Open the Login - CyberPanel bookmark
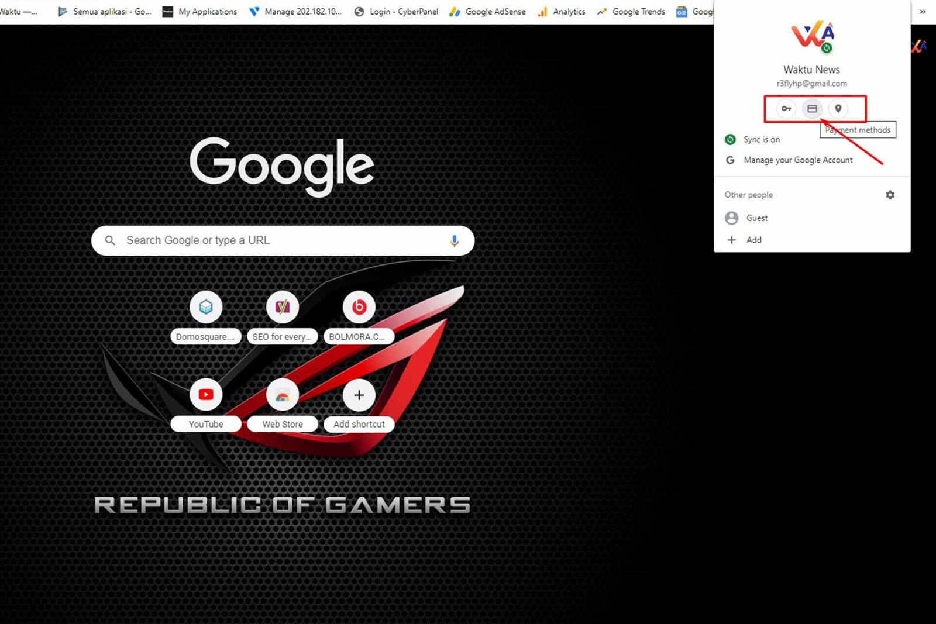This screenshot has height=624, width=936. (x=396, y=11)
